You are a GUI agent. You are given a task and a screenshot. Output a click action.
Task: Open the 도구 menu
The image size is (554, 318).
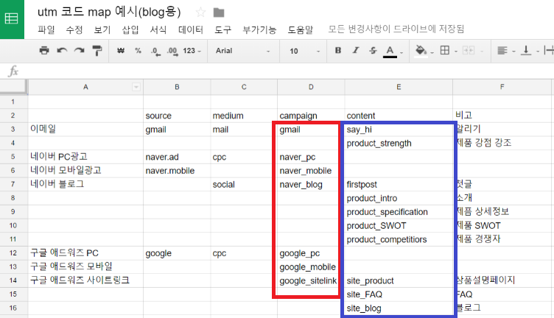223,29
